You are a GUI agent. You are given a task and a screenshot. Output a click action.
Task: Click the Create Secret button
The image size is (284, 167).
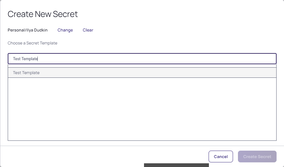pyautogui.click(x=257, y=157)
